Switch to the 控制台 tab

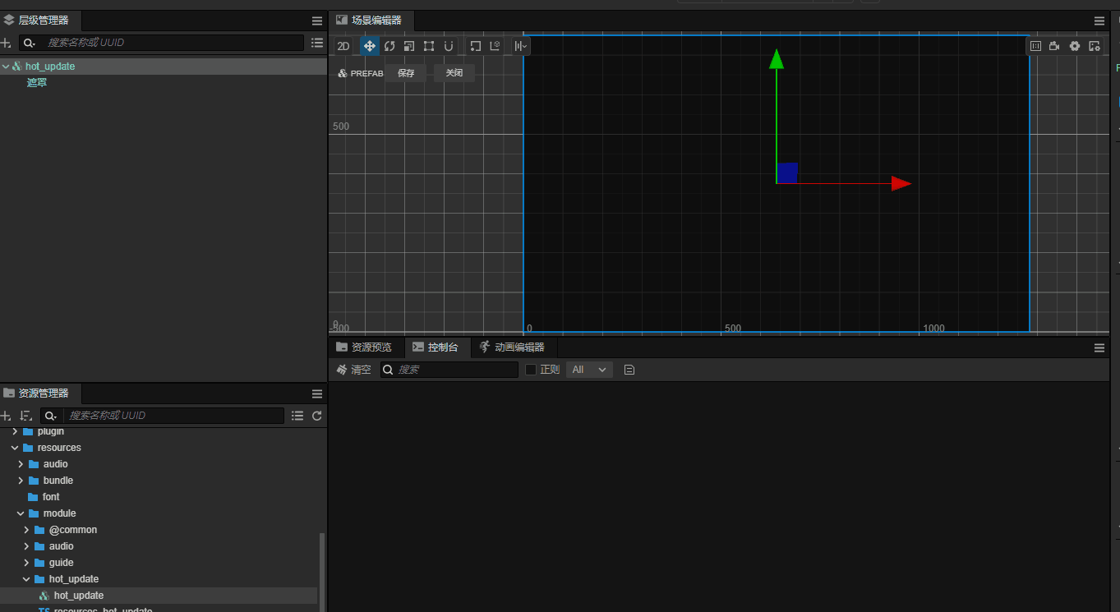tap(436, 347)
